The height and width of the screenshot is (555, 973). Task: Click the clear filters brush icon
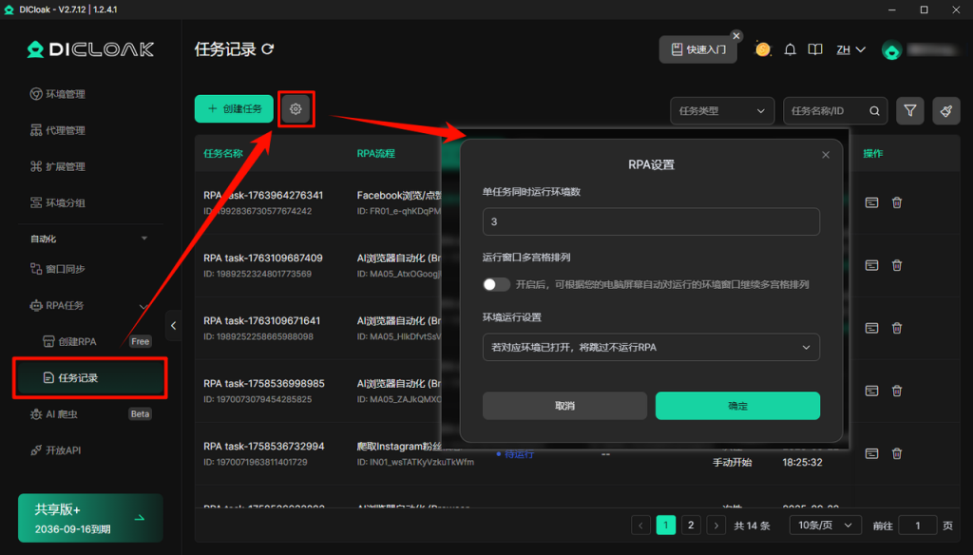[x=946, y=111]
